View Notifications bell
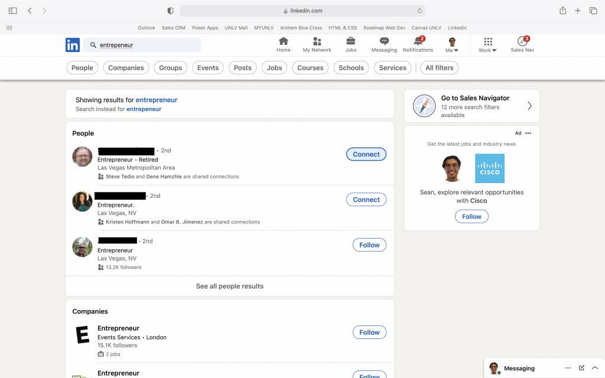The width and height of the screenshot is (605, 378). [x=418, y=45]
